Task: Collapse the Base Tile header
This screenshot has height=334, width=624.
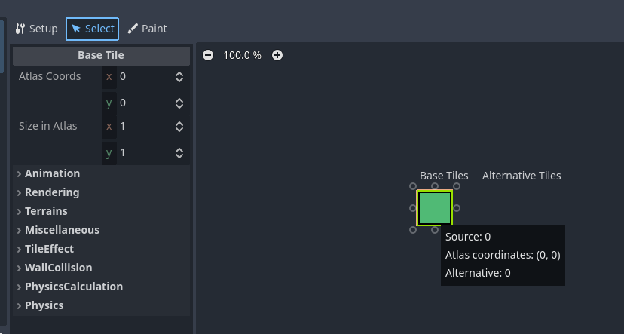Action: [x=101, y=55]
